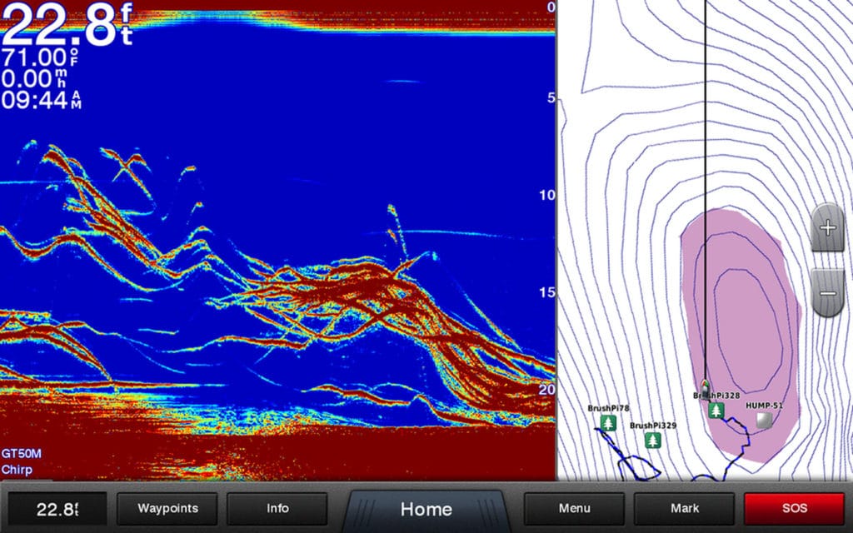Open the Menu options
The width and height of the screenshot is (853, 533).
(574, 508)
